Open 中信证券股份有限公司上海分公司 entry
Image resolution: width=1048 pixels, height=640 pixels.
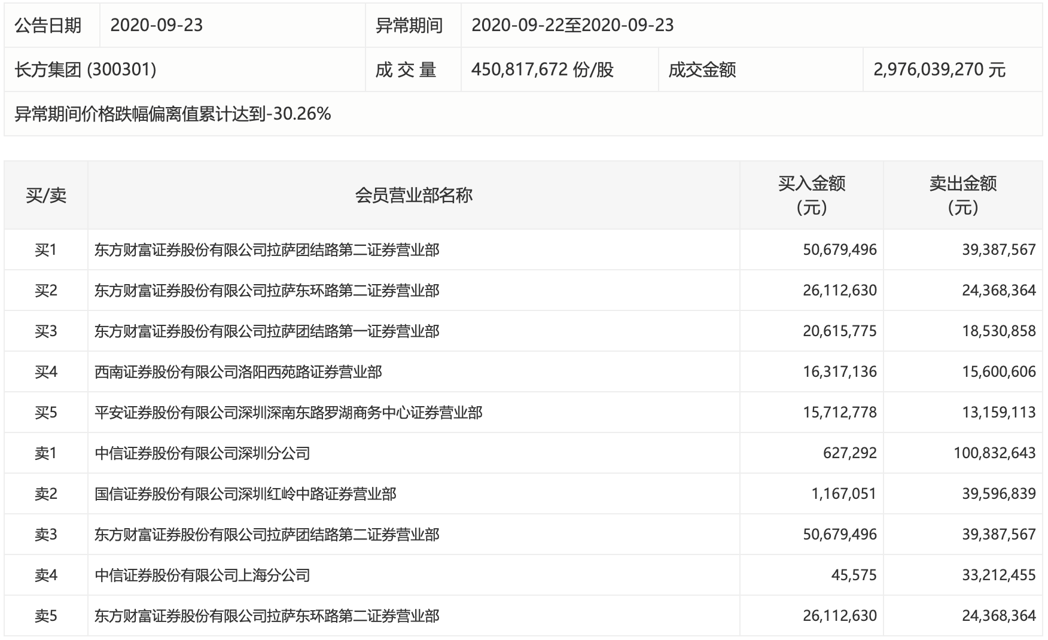click(202, 575)
